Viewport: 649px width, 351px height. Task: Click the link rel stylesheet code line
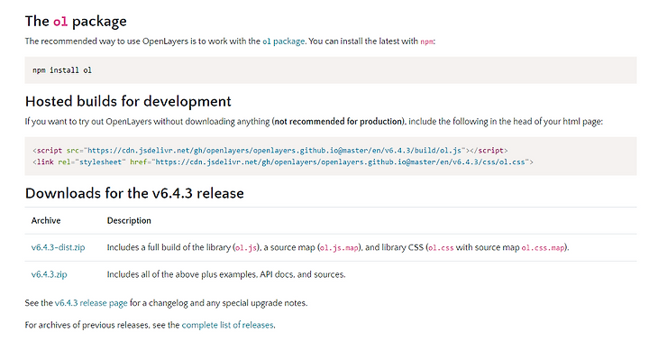tap(283, 162)
